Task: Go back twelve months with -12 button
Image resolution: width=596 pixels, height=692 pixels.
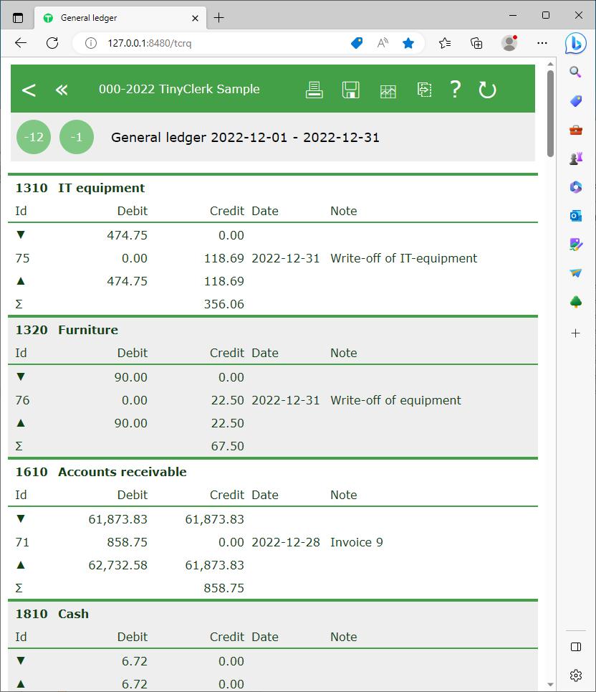Action: pos(34,137)
